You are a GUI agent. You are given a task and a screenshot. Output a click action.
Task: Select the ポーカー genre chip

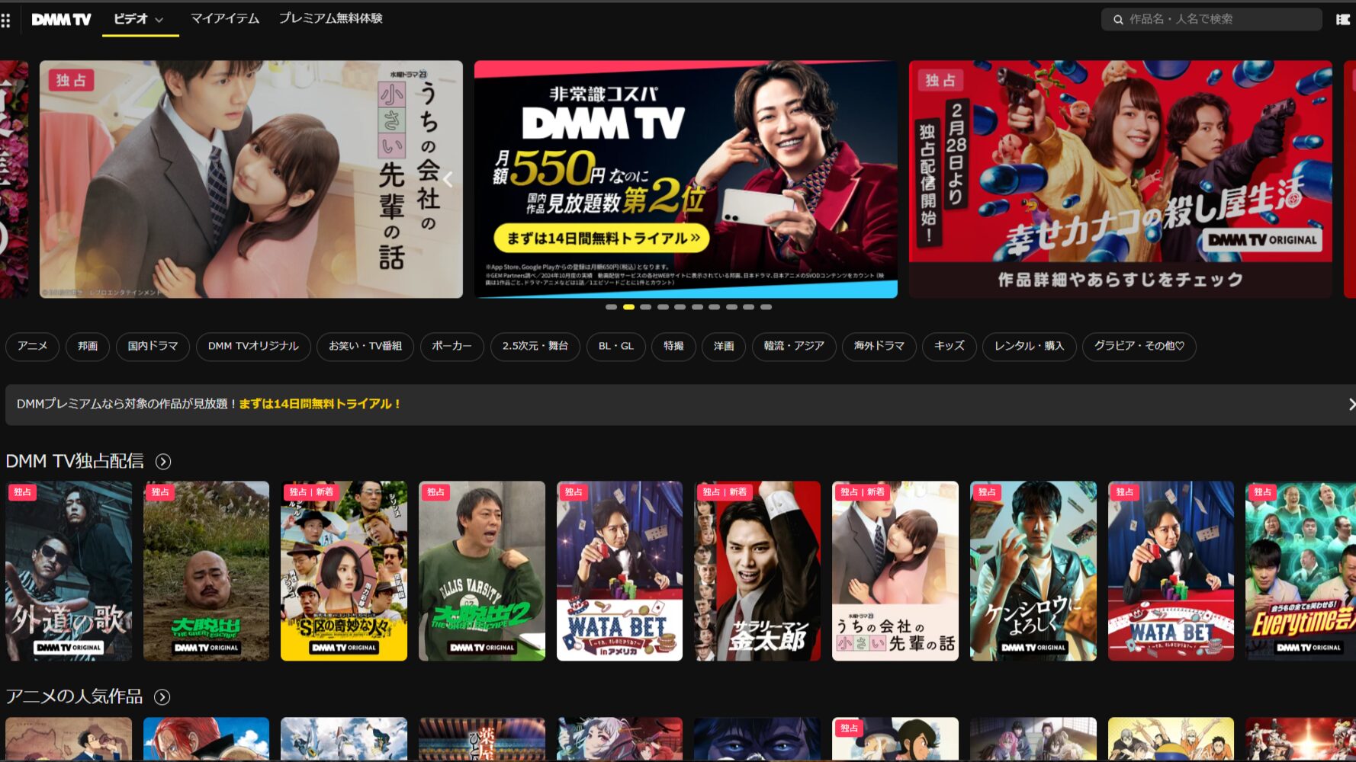452,346
